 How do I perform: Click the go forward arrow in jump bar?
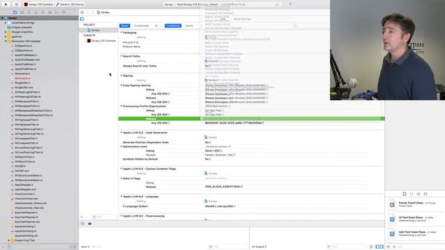(x=92, y=12)
